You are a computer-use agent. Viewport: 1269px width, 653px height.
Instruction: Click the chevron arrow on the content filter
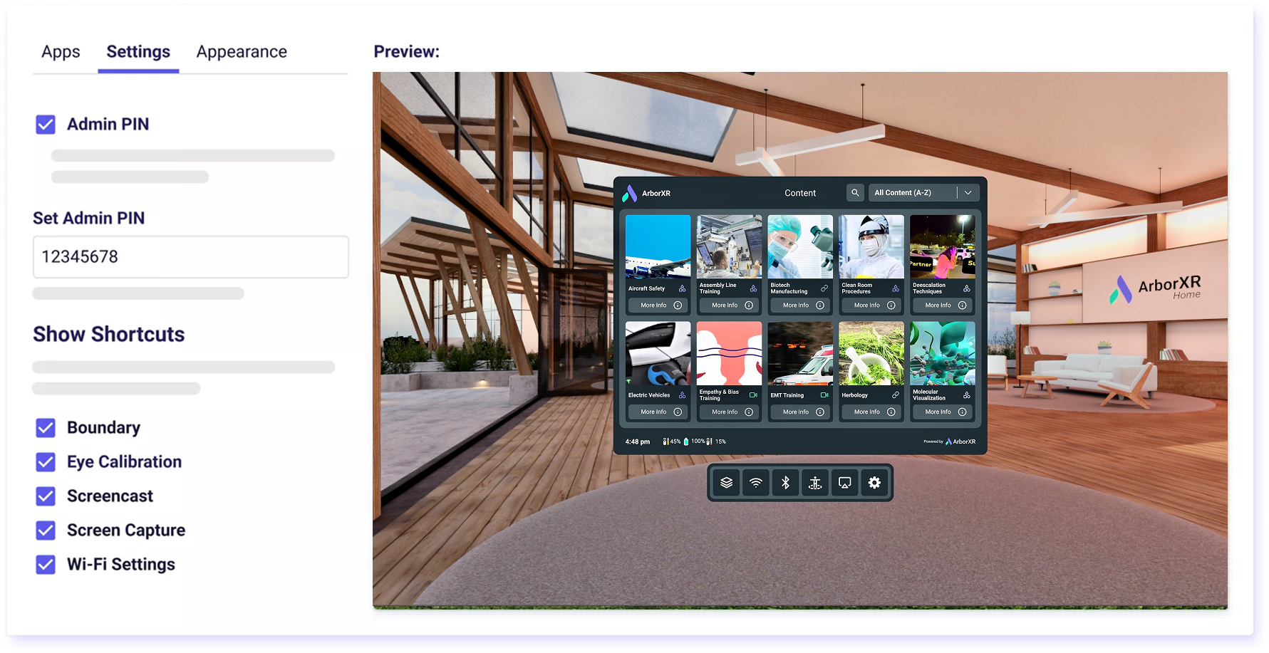(968, 193)
